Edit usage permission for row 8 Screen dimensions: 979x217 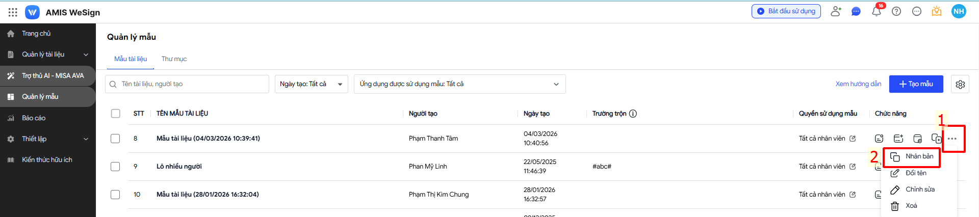(853, 139)
